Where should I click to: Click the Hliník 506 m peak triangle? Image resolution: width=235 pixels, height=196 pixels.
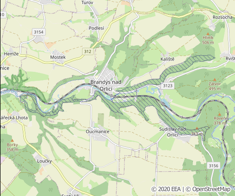coord(208,34)
